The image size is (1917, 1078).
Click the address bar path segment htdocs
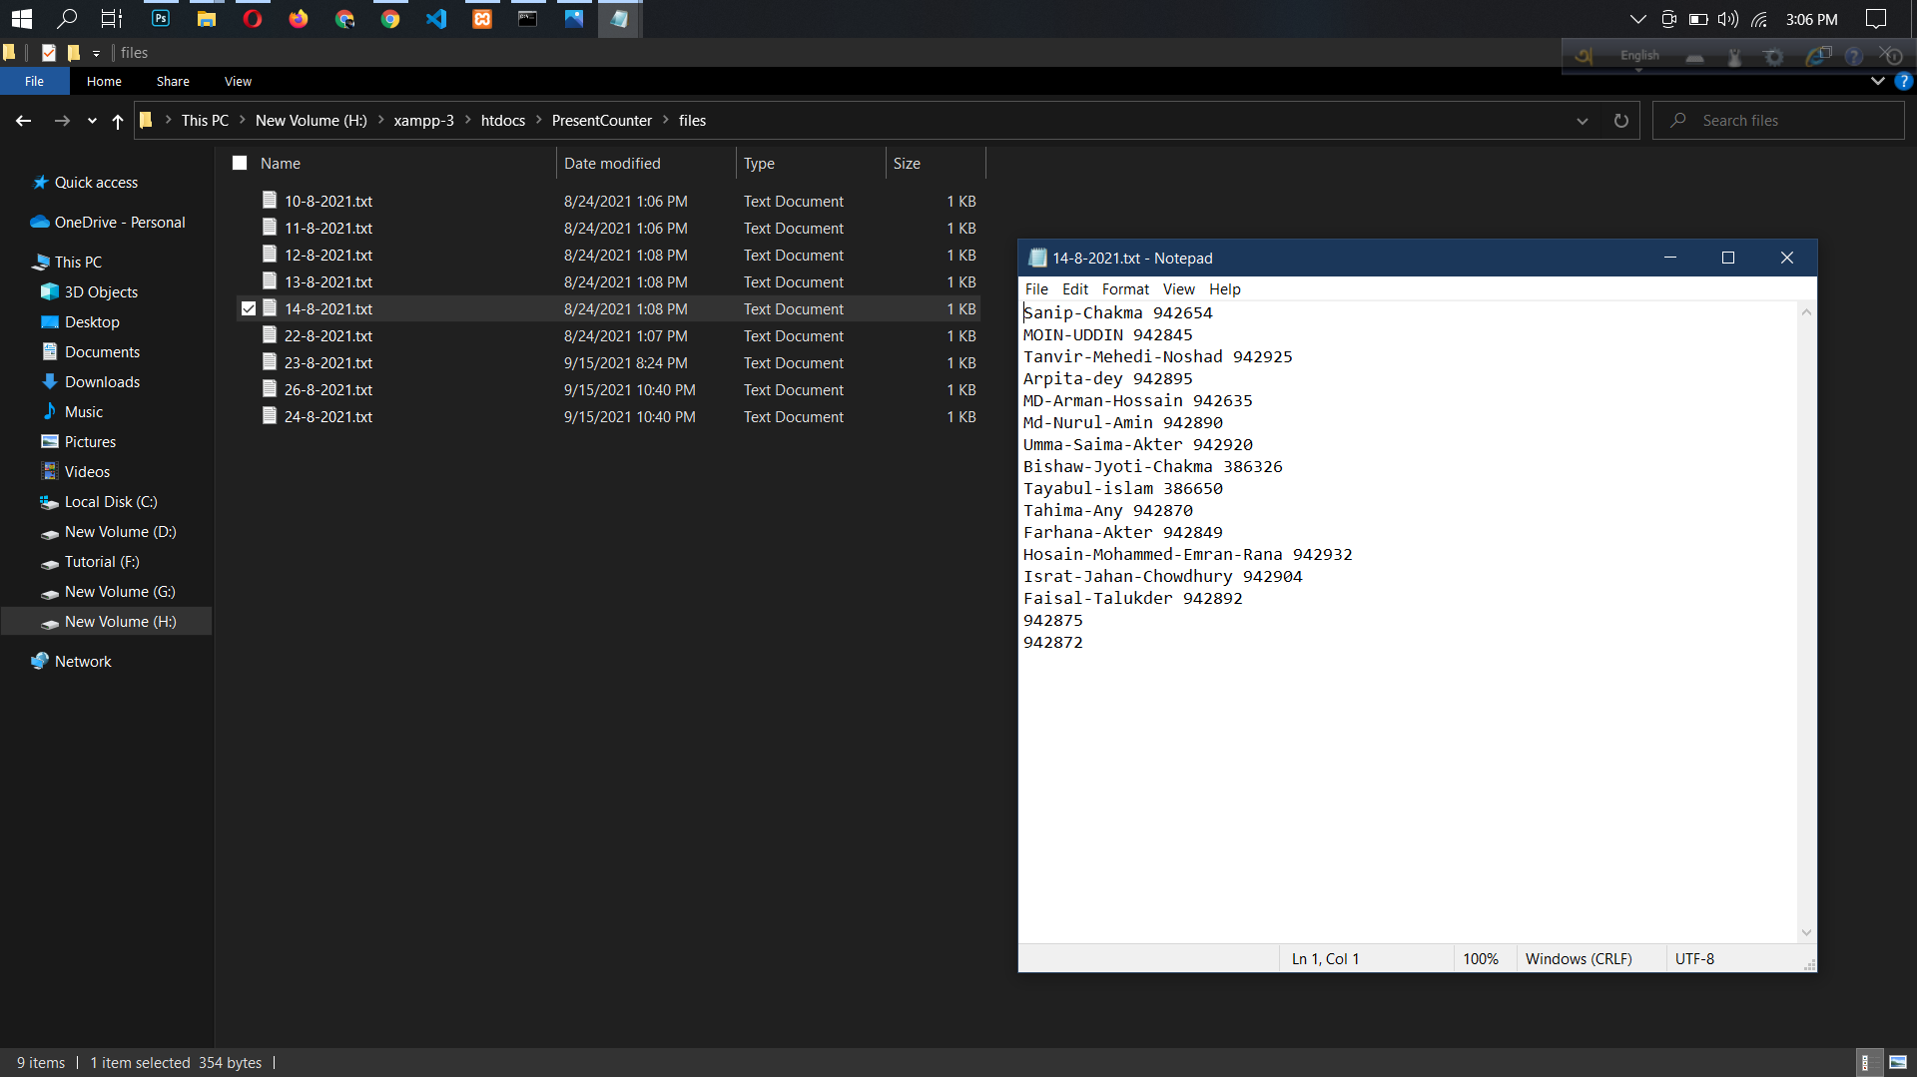(504, 120)
